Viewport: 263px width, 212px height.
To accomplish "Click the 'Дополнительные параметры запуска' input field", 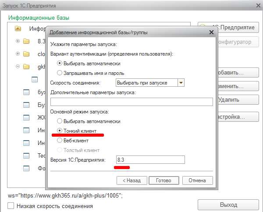I will [131, 102].
